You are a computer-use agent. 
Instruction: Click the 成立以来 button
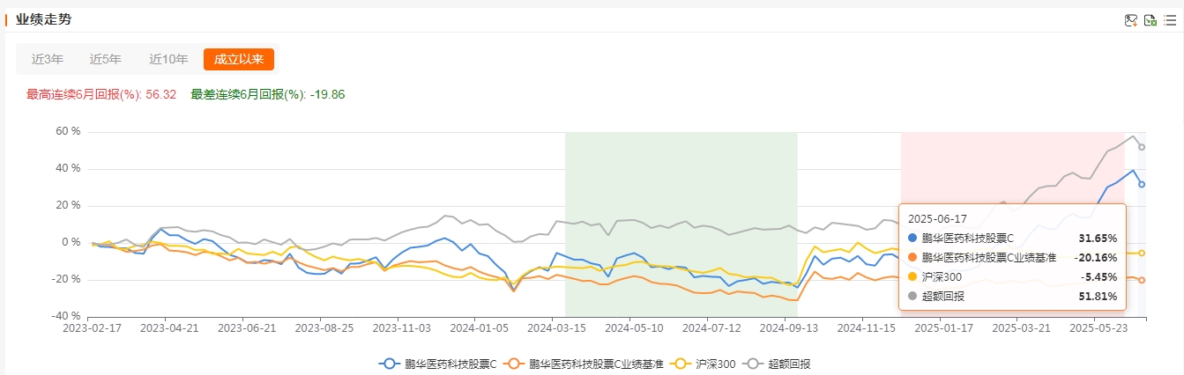click(239, 59)
